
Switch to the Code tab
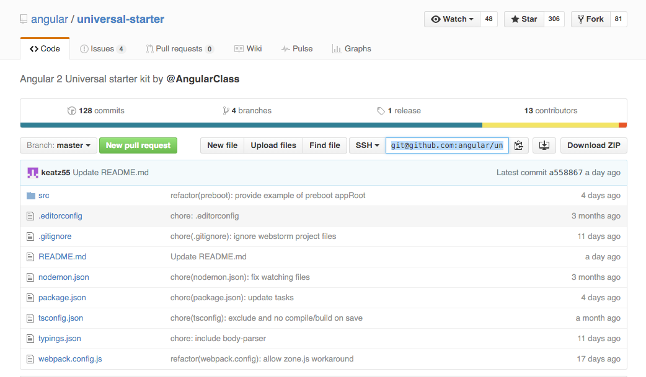point(45,48)
